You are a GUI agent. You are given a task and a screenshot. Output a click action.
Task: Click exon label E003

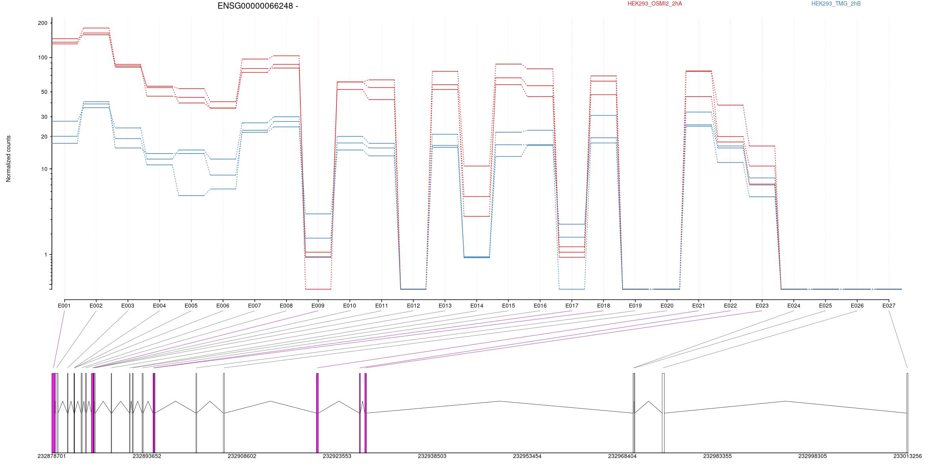(128, 306)
